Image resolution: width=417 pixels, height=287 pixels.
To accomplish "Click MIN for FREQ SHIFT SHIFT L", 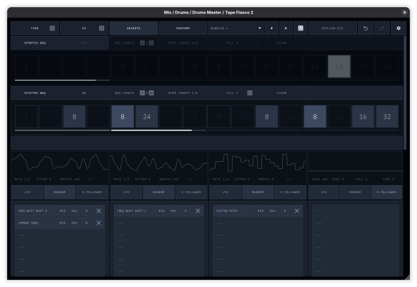I will point(162,211).
